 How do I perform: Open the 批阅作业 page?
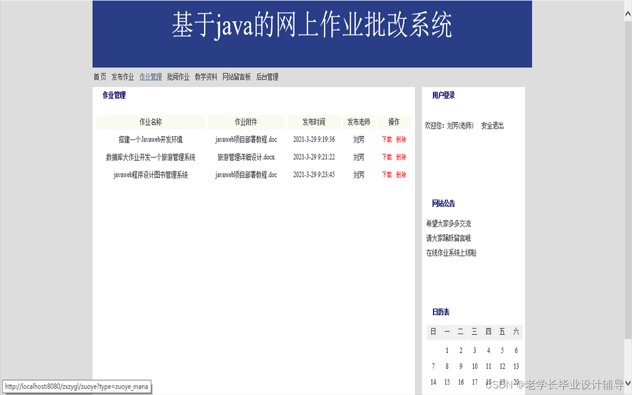coord(179,77)
